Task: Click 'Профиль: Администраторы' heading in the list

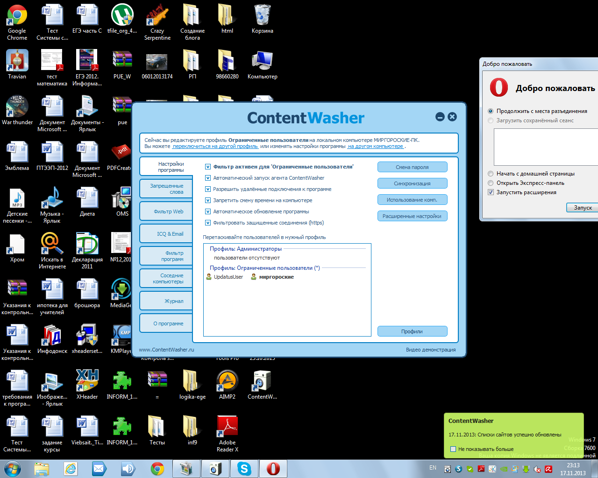Action: (x=246, y=249)
